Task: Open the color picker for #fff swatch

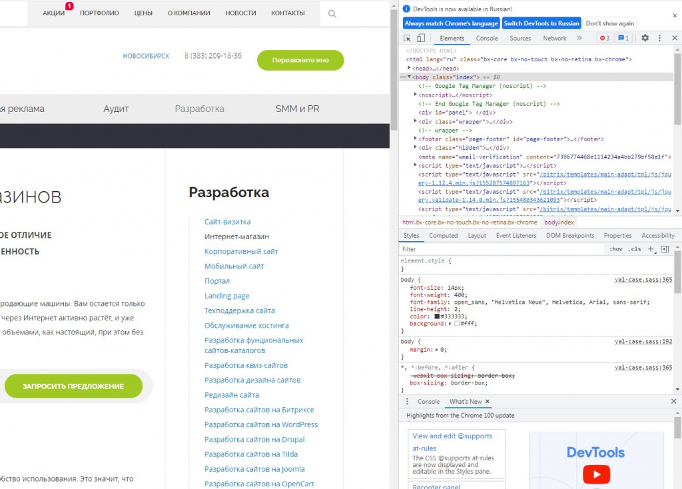Action: (x=457, y=324)
